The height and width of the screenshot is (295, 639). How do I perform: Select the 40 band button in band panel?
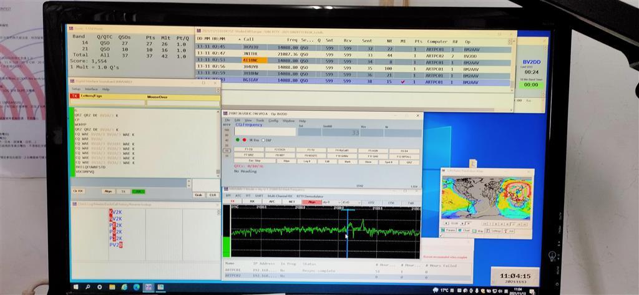227,140
